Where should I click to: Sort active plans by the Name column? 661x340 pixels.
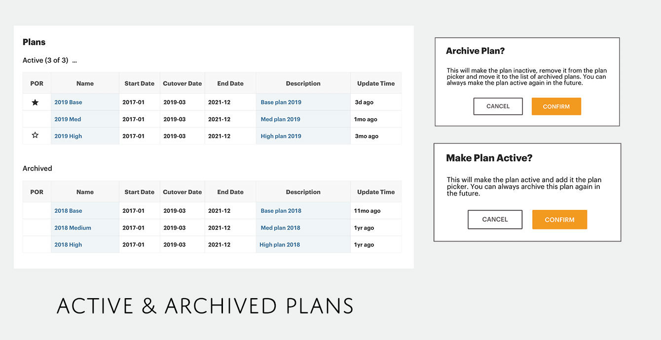coord(85,83)
